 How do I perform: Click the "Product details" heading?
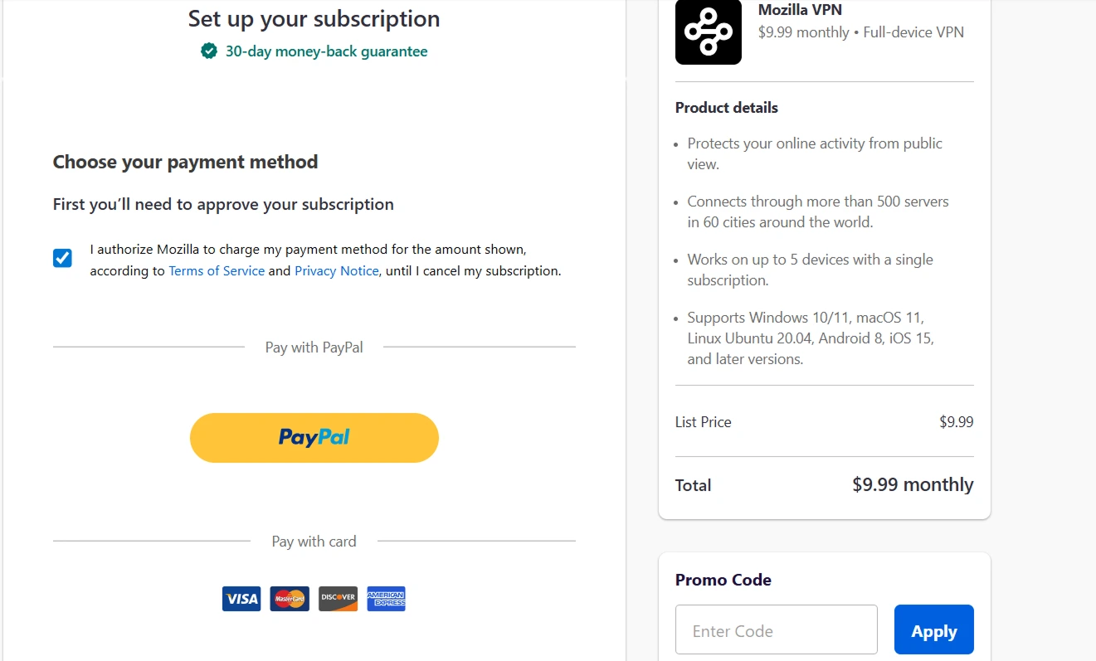pos(726,108)
